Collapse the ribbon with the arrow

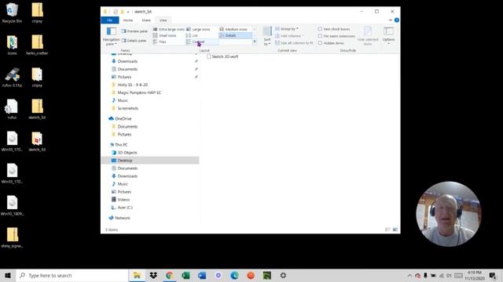390,20
